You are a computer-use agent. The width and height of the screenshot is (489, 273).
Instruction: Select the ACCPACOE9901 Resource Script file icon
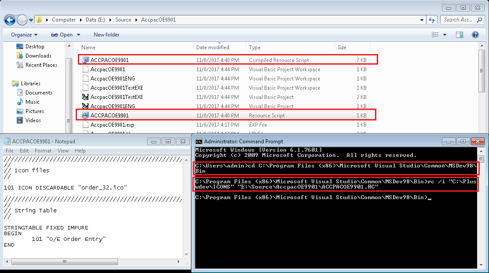[x=85, y=115]
